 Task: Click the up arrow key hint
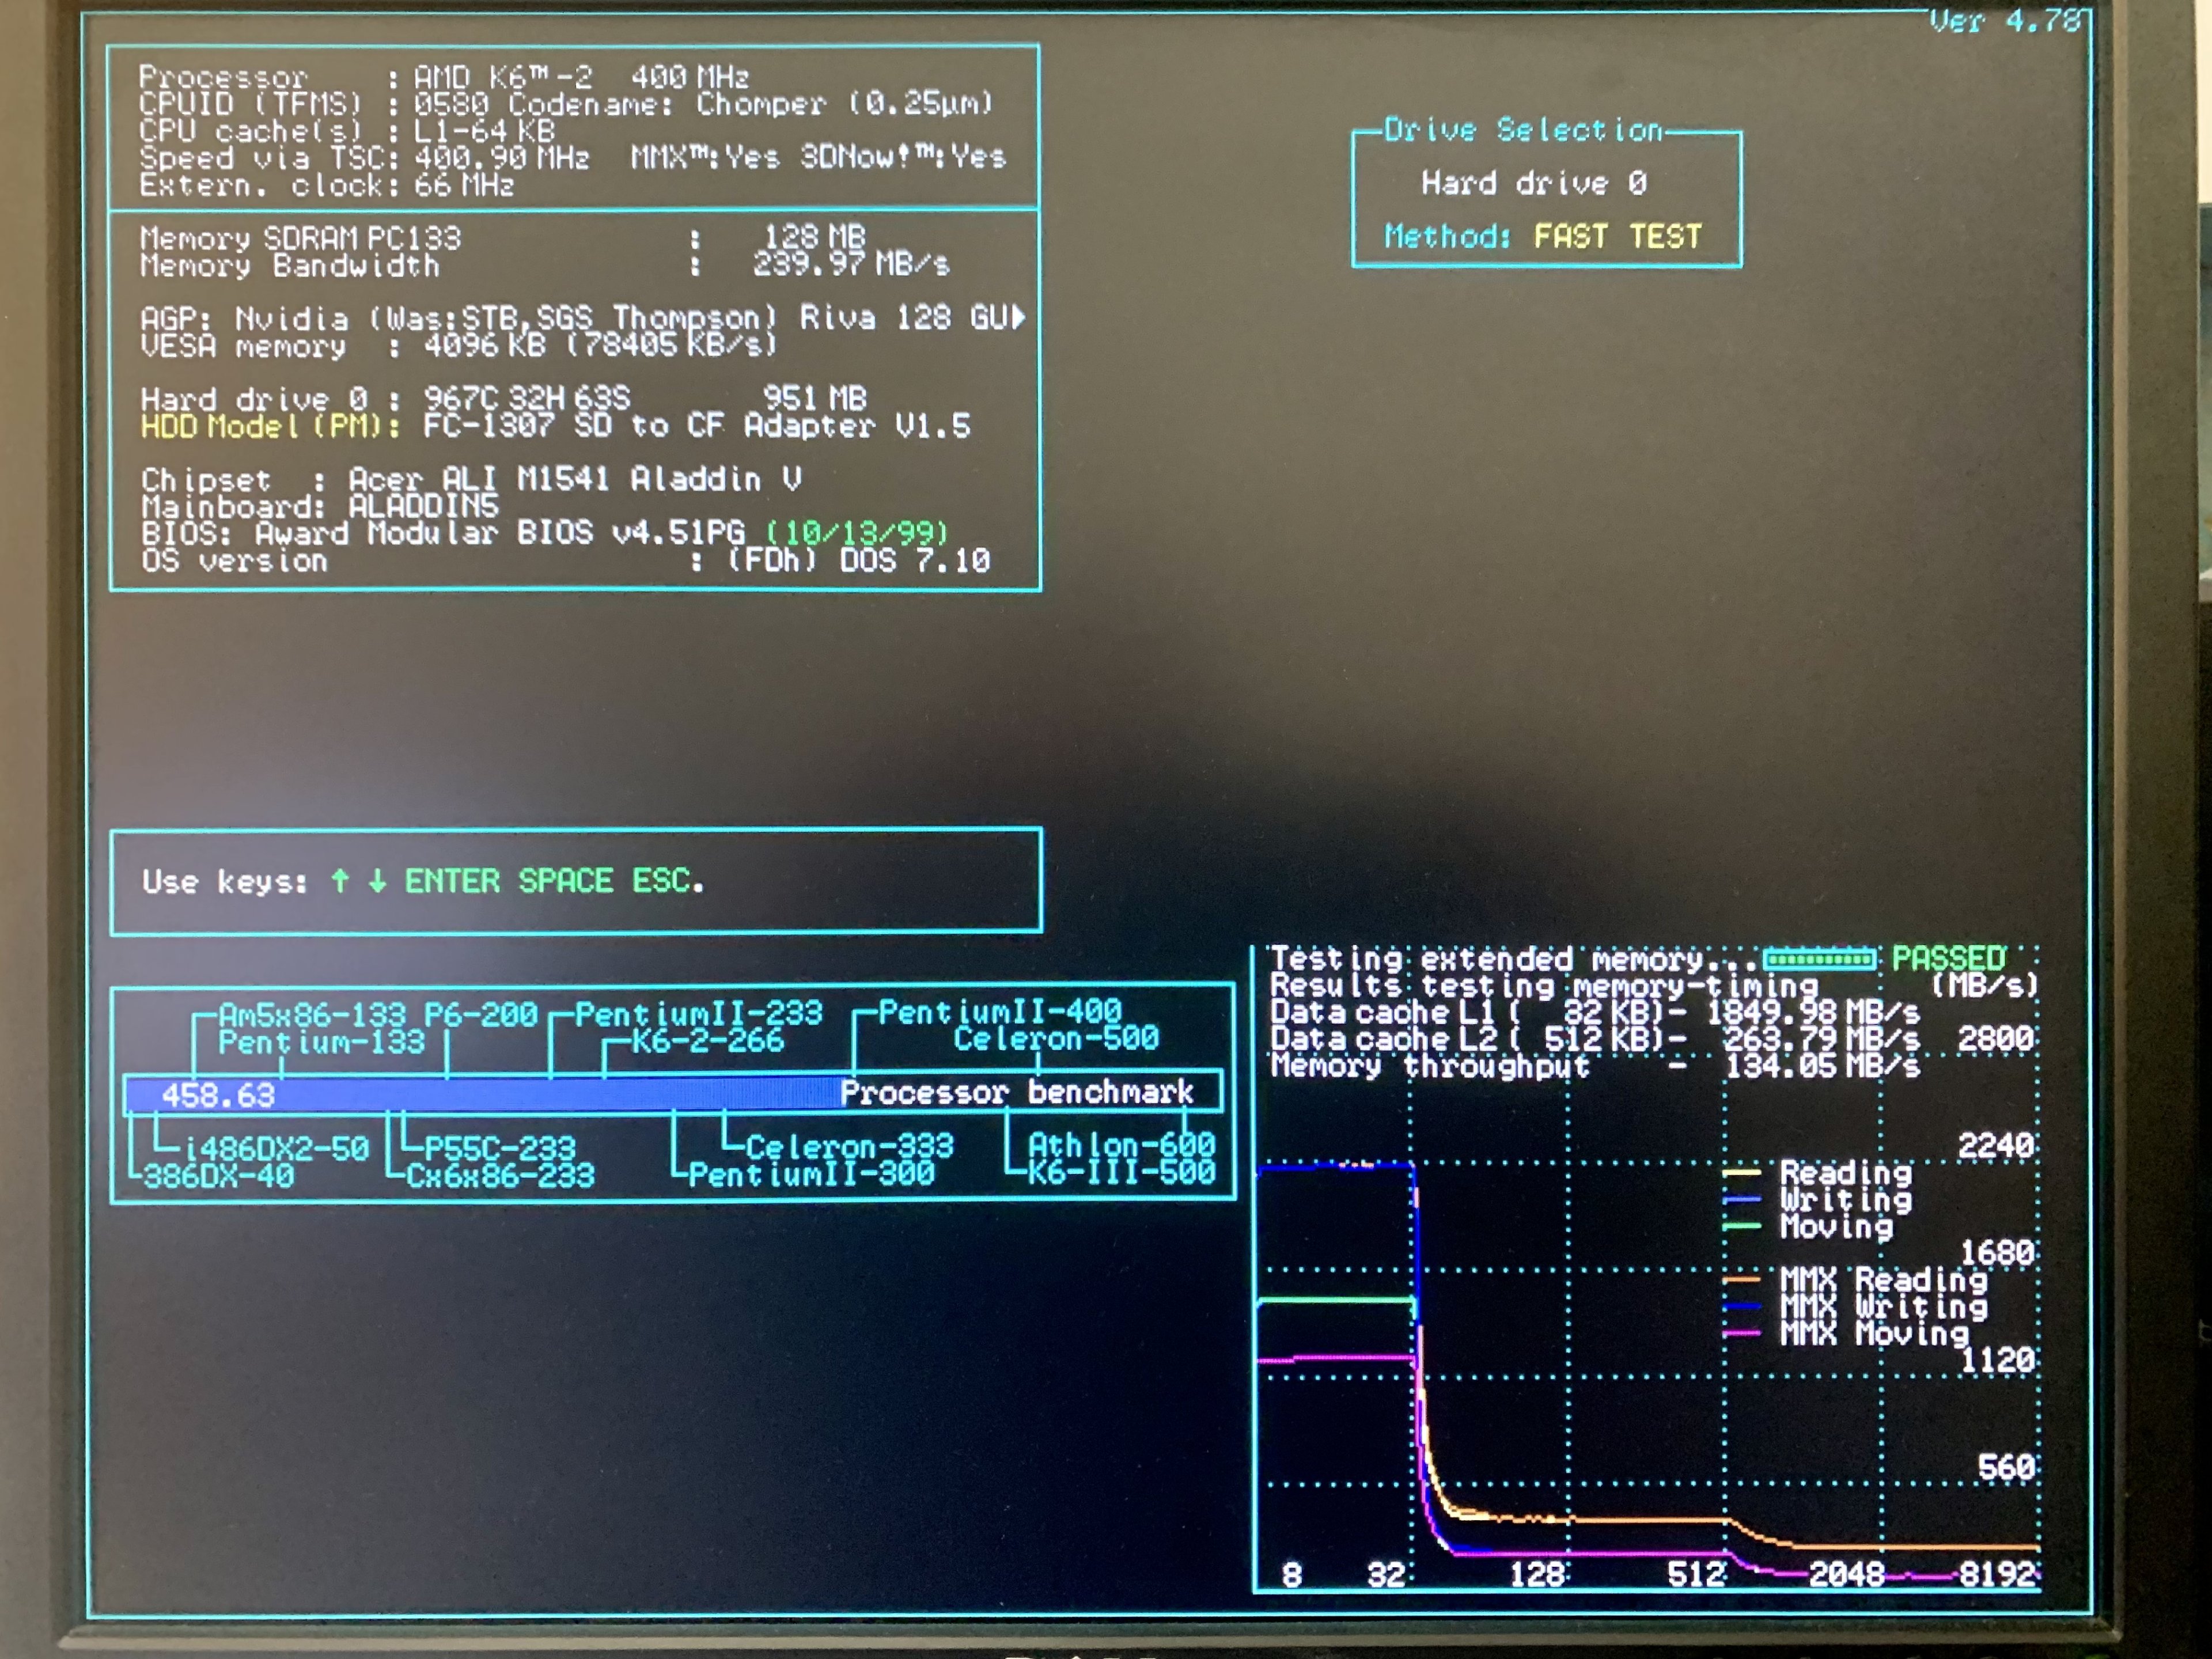pos(340,881)
